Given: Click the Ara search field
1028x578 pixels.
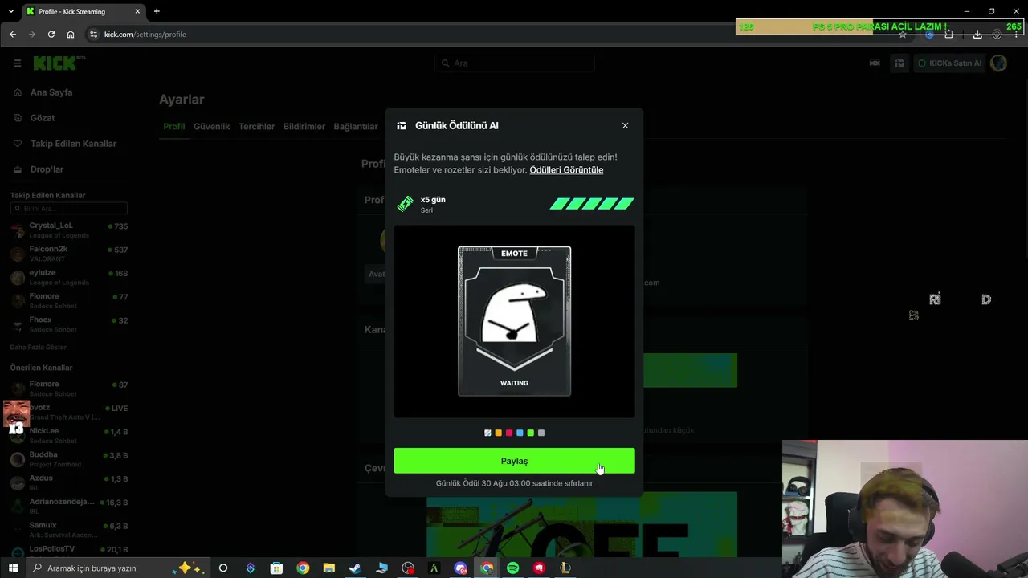Looking at the screenshot, I should tap(514, 63).
